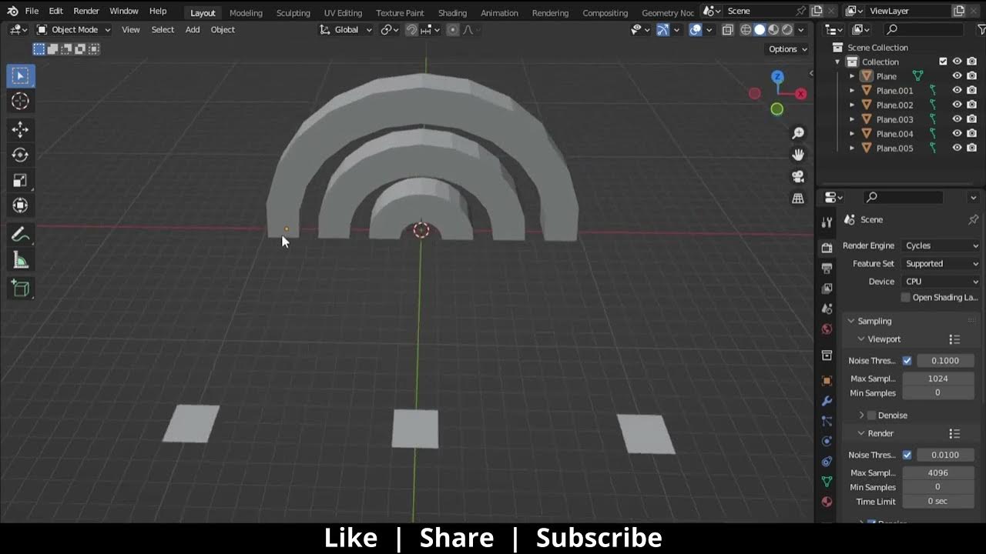Viewport: 986px width, 554px height.
Task: Hide Plane.001 in viewport
Action: click(x=957, y=90)
